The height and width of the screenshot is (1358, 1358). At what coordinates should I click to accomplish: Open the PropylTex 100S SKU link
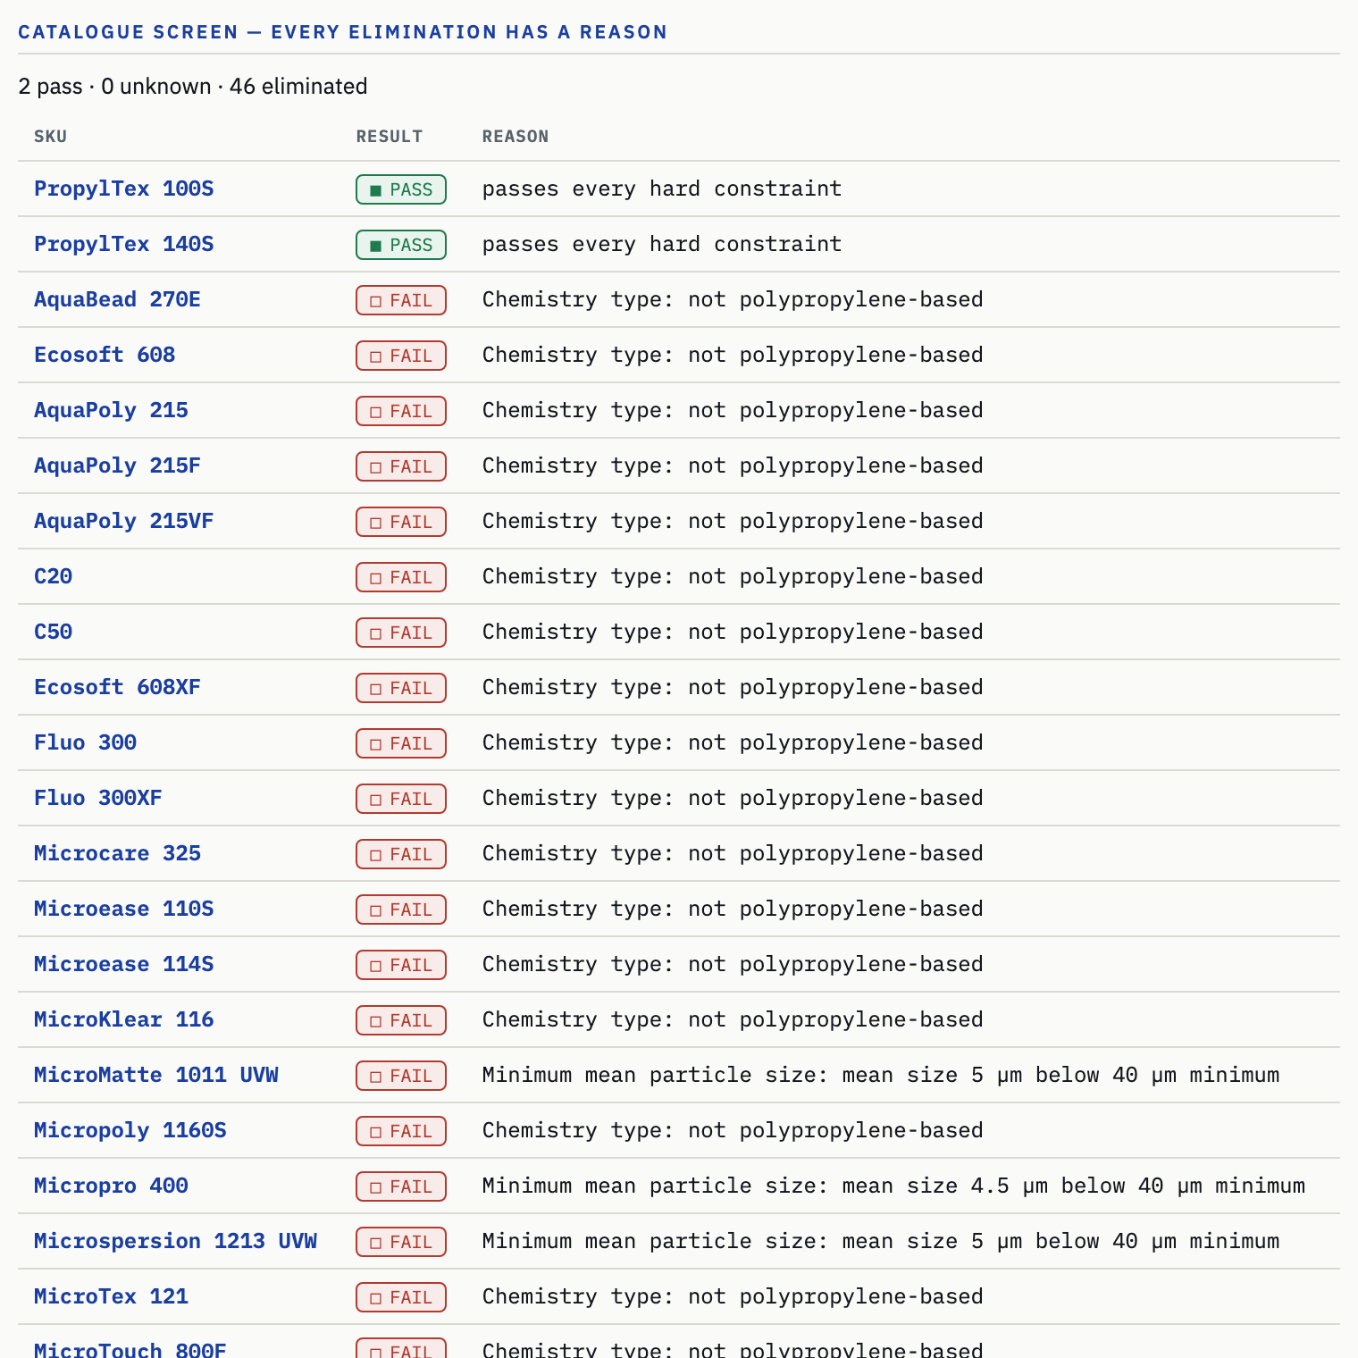[123, 189]
